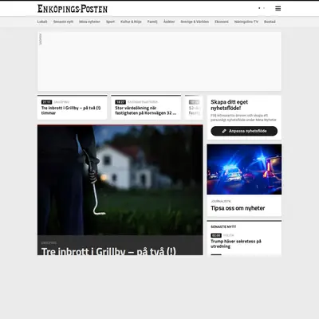Open the burglar with crowbar article image

pos(120,180)
